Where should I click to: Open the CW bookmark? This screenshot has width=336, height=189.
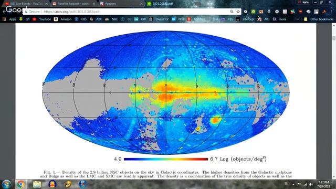140,19
